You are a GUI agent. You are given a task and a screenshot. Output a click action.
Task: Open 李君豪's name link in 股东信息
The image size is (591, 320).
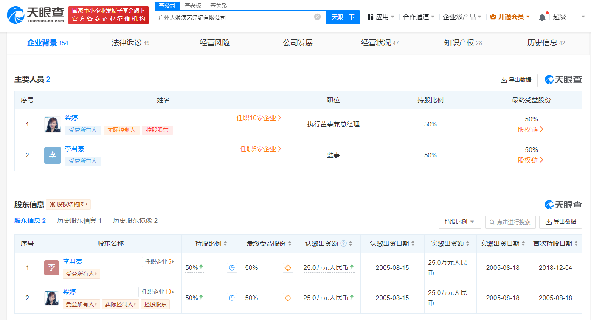coord(73,262)
